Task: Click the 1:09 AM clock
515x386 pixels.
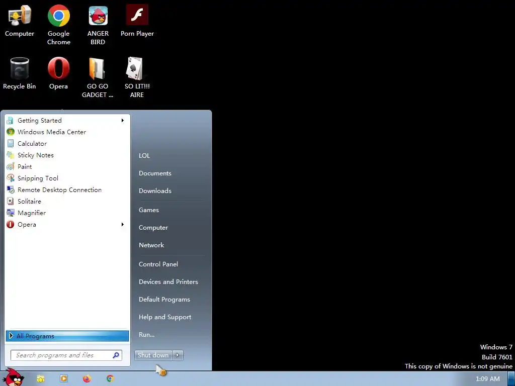Action: (488, 379)
